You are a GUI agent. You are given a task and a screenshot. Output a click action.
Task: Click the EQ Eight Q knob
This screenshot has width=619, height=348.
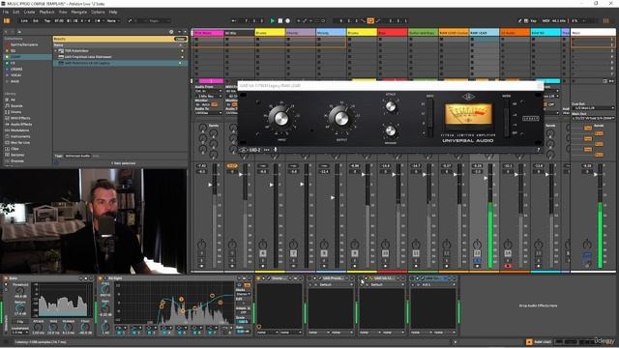(x=105, y=327)
